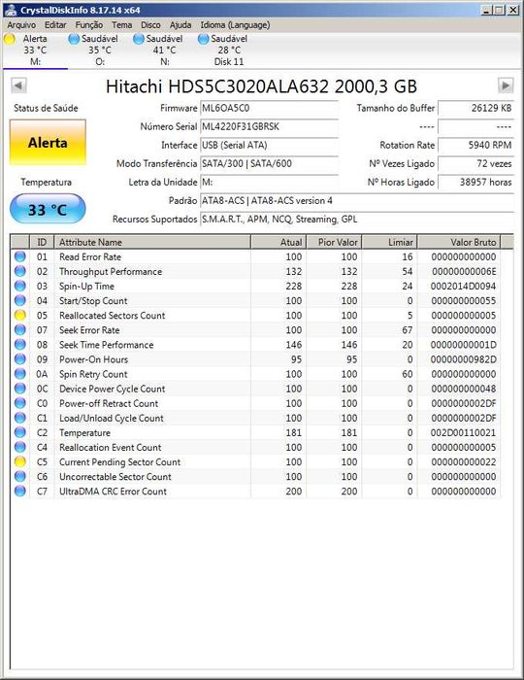
Task: Click threshold value 67 of Seek Error Rate
Action: click(408, 330)
